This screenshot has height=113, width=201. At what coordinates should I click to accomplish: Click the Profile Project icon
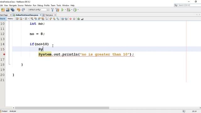coord(75,10)
